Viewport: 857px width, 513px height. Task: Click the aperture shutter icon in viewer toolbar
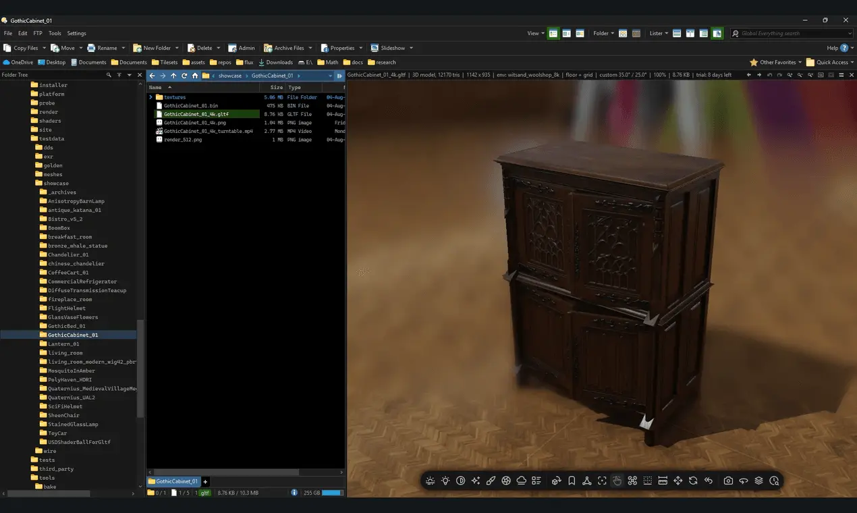pos(506,481)
